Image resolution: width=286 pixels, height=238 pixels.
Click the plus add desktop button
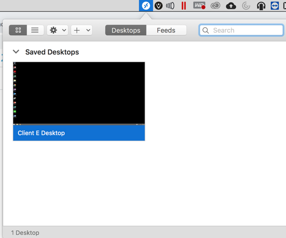77,30
